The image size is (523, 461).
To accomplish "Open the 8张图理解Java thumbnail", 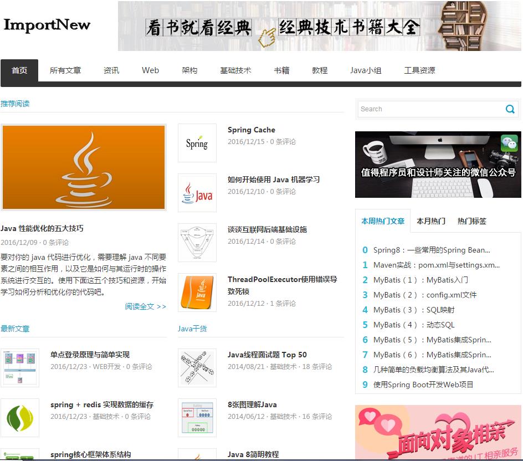I will [197, 418].
